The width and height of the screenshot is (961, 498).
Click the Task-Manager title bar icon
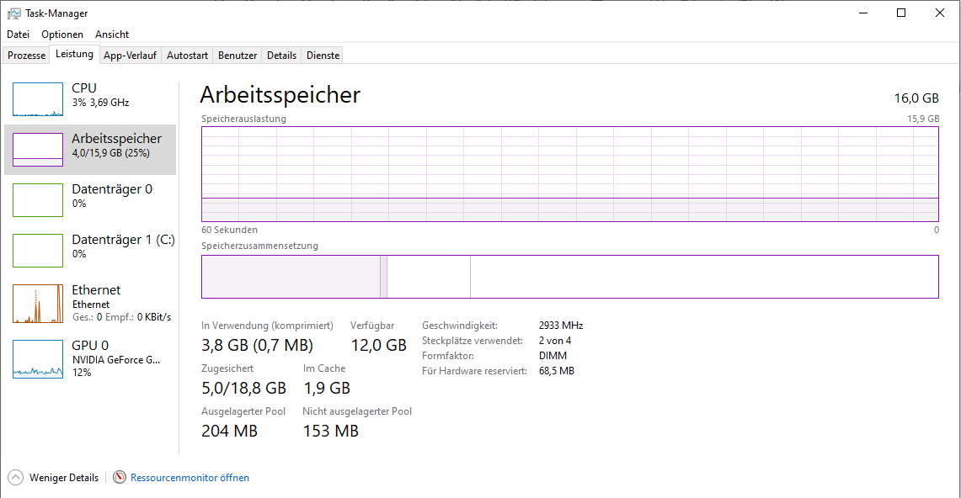click(14, 13)
